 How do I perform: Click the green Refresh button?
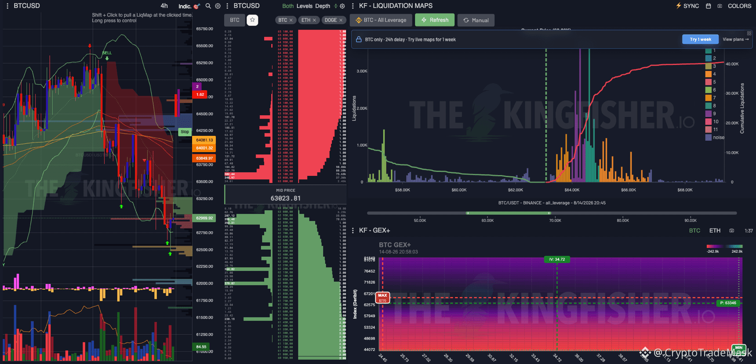coord(435,20)
